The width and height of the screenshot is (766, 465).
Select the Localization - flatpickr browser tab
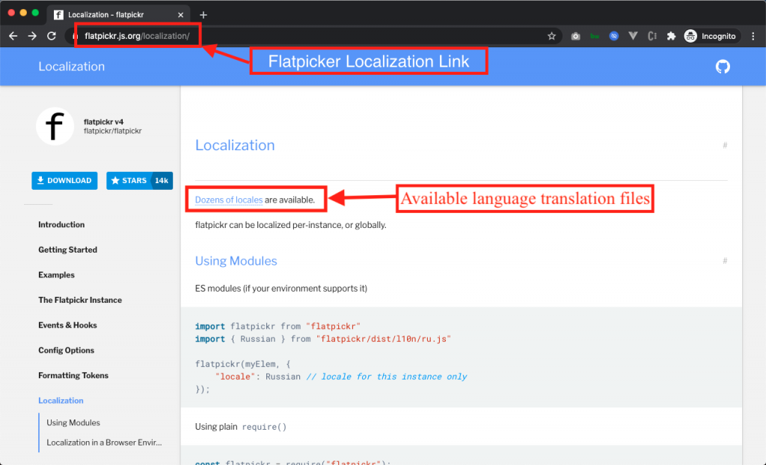[119, 15]
